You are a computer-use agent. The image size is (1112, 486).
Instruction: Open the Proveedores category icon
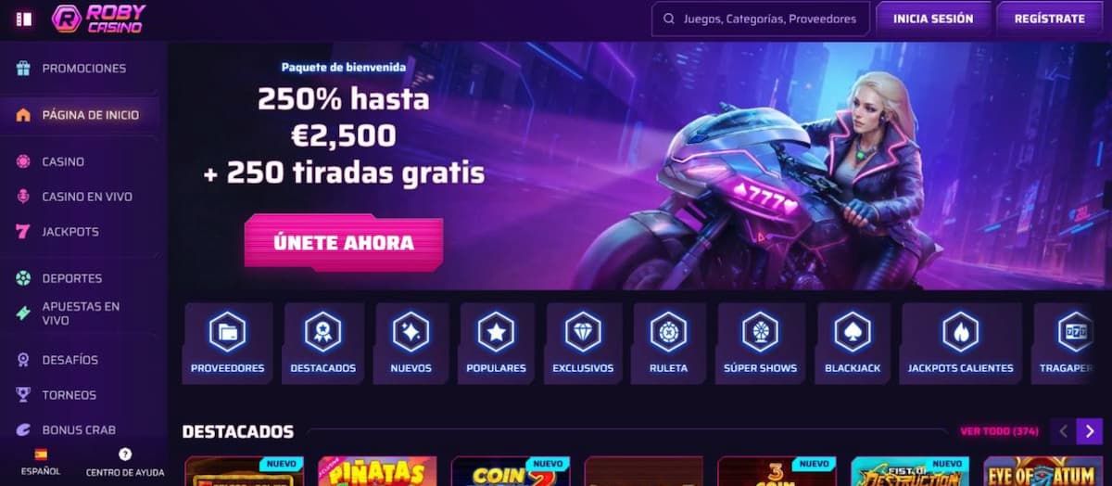[227, 332]
